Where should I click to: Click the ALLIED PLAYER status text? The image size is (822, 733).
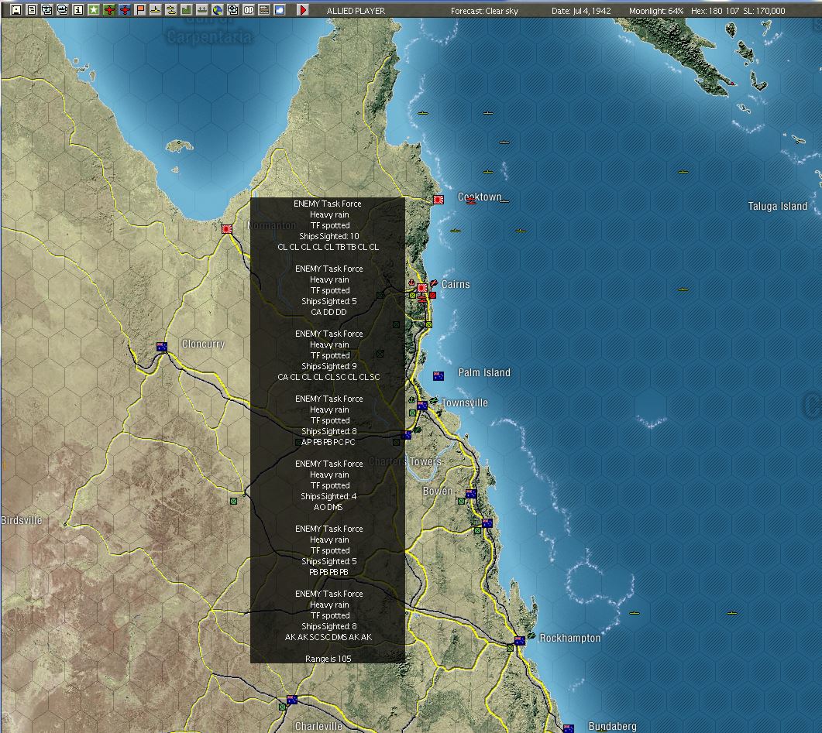point(356,11)
